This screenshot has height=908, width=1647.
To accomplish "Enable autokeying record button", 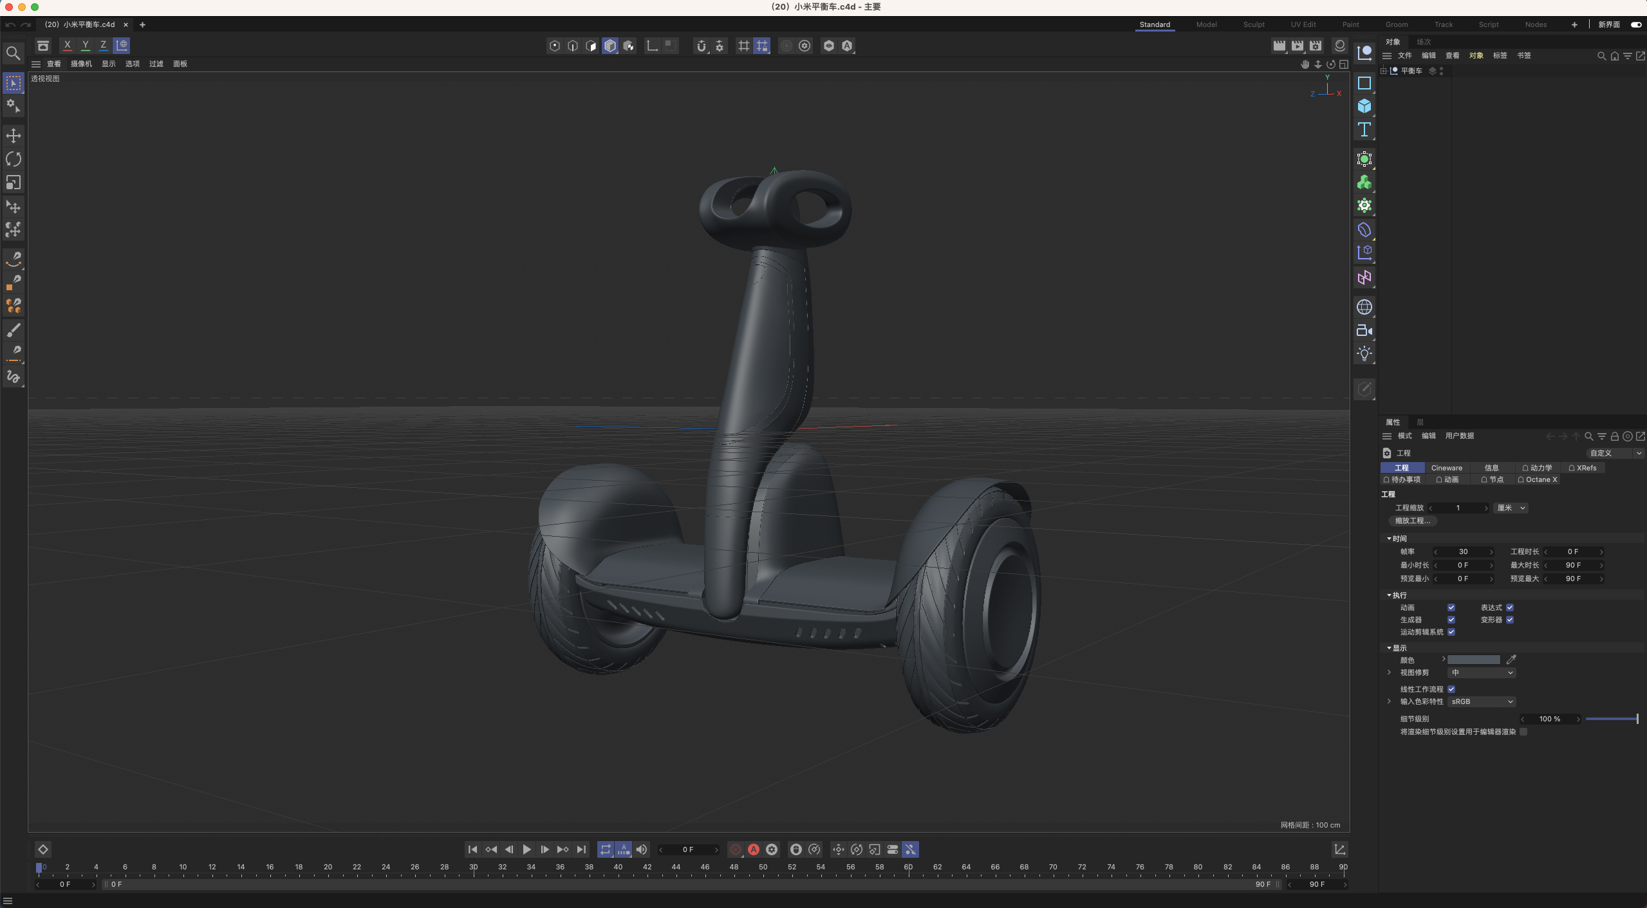I will [754, 849].
